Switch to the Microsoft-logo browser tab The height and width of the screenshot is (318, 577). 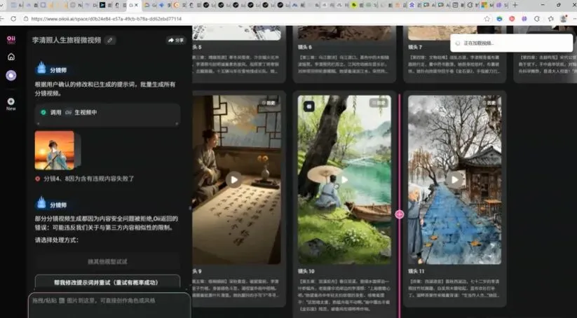pyautogui.click(x=484, y=5)
